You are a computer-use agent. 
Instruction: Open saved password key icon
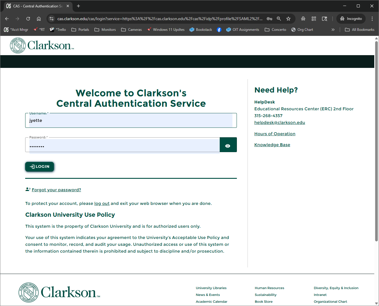coord(269,19)
